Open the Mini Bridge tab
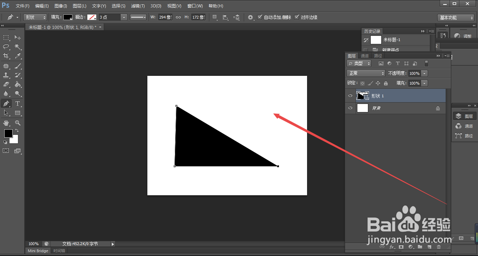The image size is (478, 256). [38, 251]
